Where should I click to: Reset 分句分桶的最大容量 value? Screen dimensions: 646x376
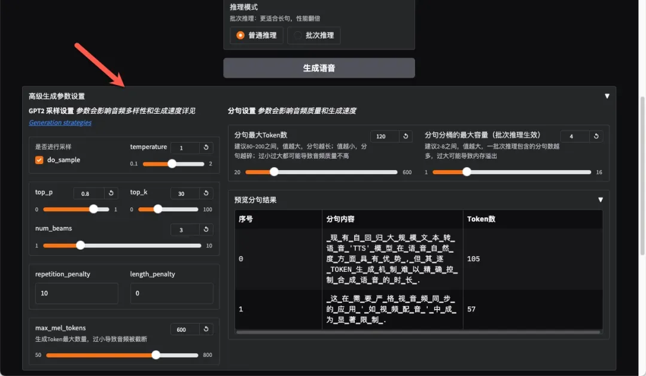pyautogui.click(x=596, y=137)
